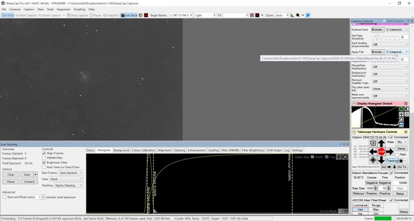This screenshot has height=221, width=414.
Task: Switch to the Colour Calibration tab
Action: tap(143, 150)
